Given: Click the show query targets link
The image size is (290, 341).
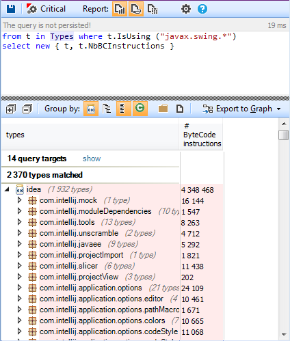Looking at the screenshot, I should [92, 159].
